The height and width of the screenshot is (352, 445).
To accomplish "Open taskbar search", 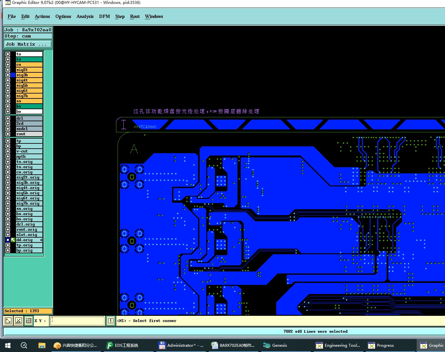I will pyautogui.click(x=24, y=345).
